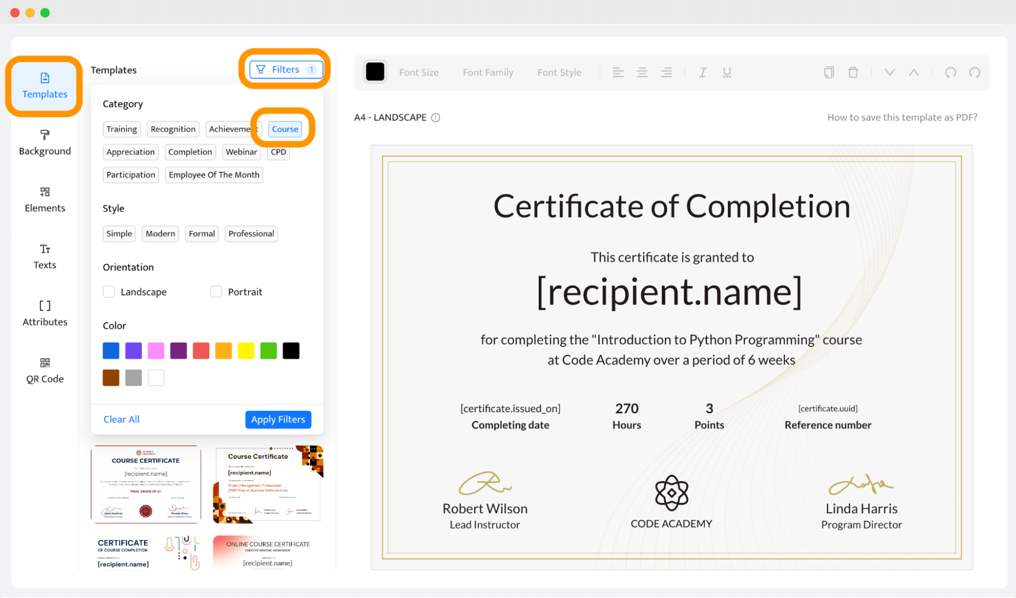Select Online Course Certificate template
Screen dimensions: 1016x598
pyautogui.click(x=268, y=553)
